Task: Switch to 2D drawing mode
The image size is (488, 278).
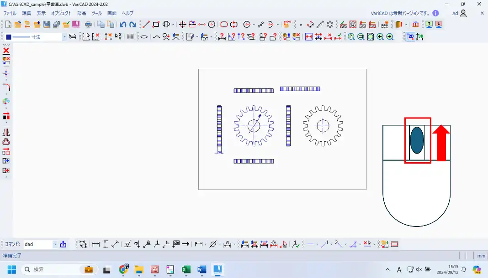Action: 410,37
